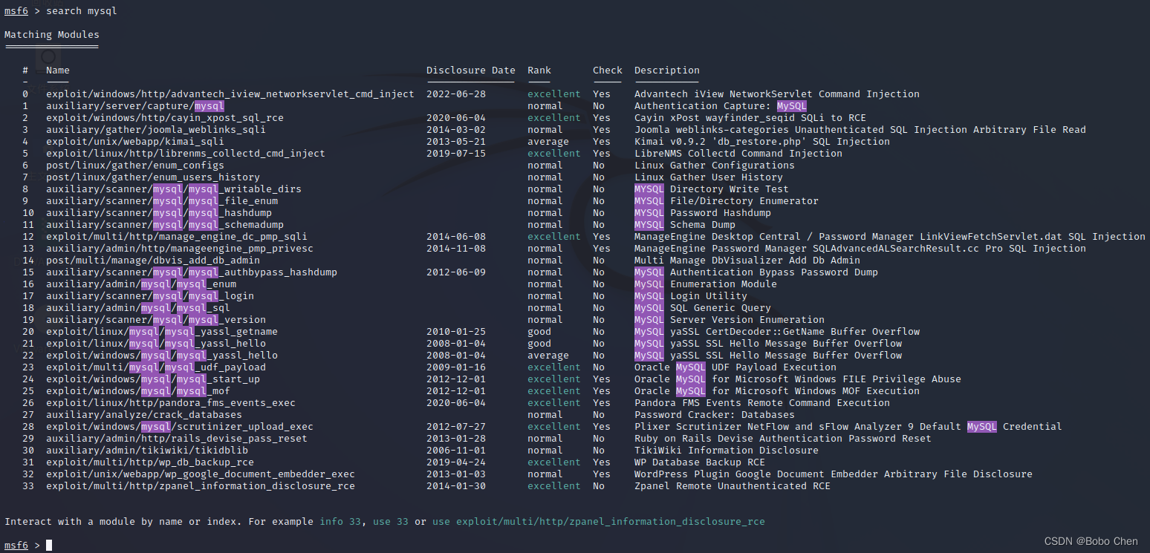Click the Name column header

[57, 70]
